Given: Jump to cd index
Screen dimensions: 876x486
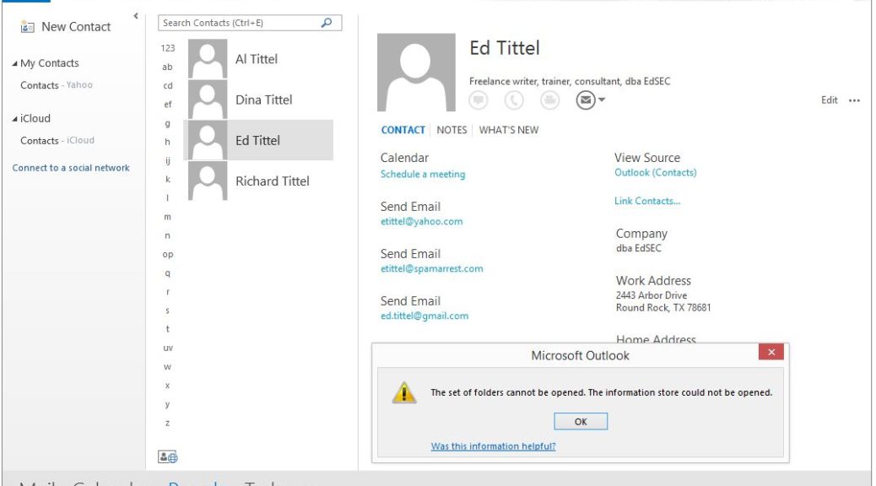Looking at the screenshot, I should coord(168,85).
